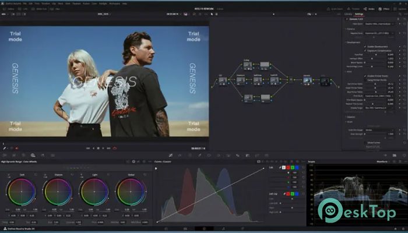Click the play button under the viewer
408x233 pixels.
coord(104,149)
